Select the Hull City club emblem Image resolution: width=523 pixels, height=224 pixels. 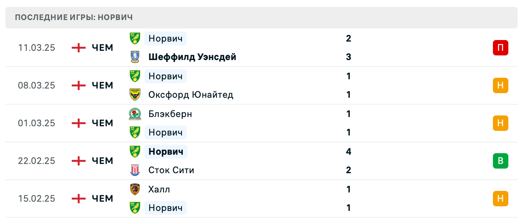(x=136, y=189)
